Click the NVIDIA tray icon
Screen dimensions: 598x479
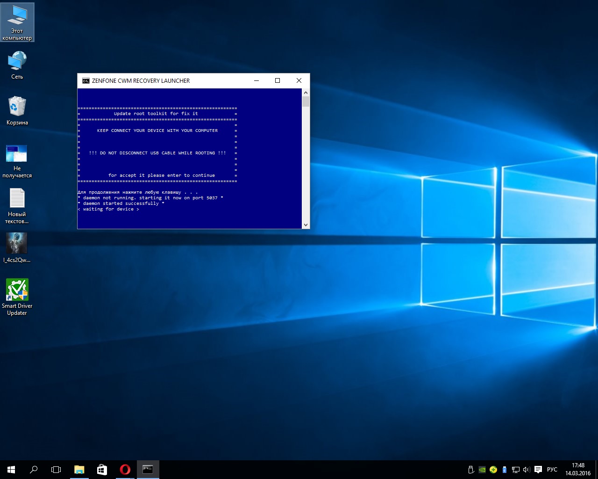click(x=482, y=470)
